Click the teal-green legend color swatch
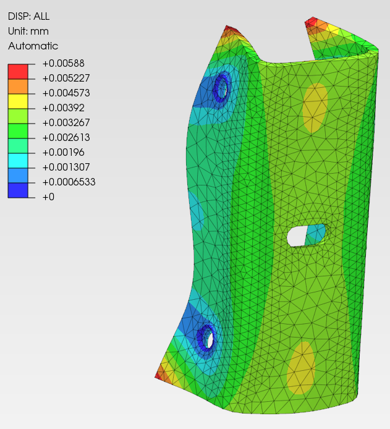The width and height of the screenshot is (390, 429). click(x=18, y=145)
